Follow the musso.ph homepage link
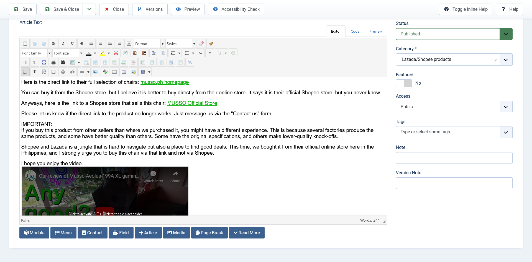The image size is (532, 262). pos(165,82)
